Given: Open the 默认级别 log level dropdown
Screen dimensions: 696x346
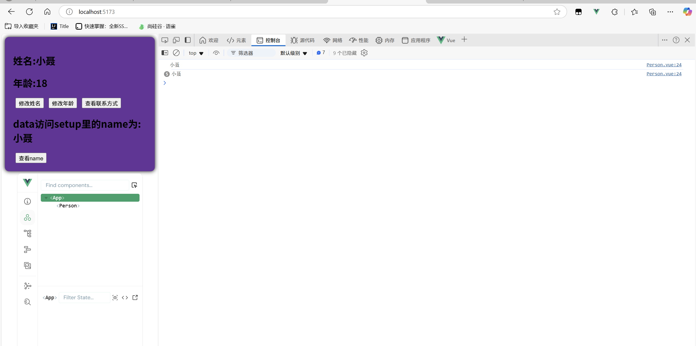Looking at the screenshot, I should 293,53.
